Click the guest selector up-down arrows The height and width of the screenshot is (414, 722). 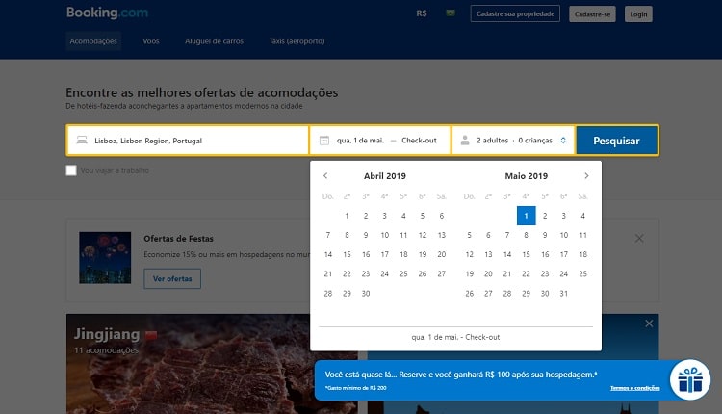[563, 140]
